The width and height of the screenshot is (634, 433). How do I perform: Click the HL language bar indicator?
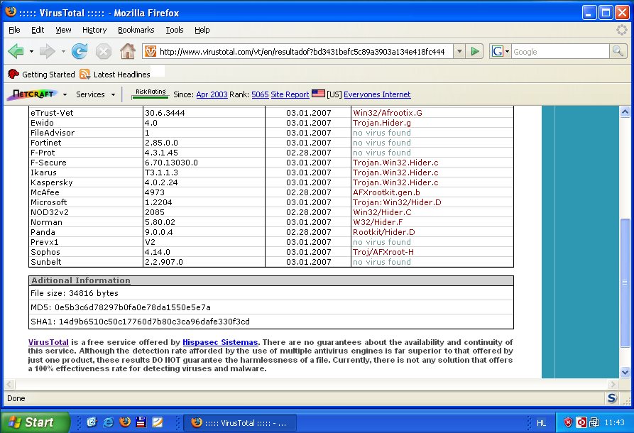coord(541,423)
